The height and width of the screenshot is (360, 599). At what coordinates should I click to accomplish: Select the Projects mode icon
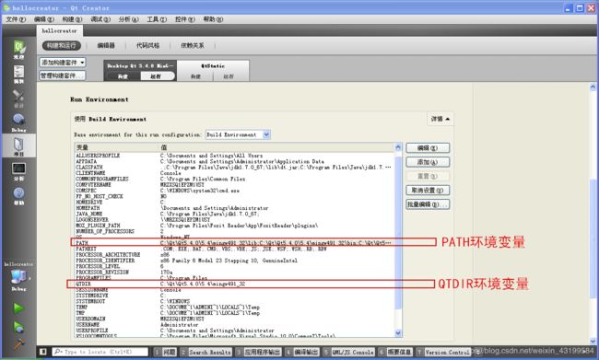18,146
